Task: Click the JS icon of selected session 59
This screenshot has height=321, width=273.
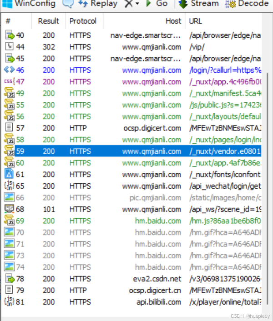Action: click(9, 151)
